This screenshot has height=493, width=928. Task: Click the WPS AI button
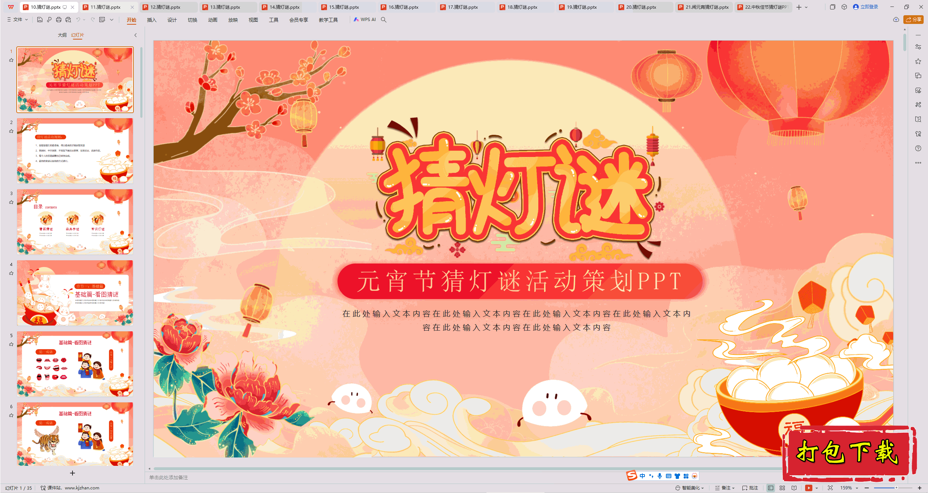pyautogui.click(x=365, y=20)
